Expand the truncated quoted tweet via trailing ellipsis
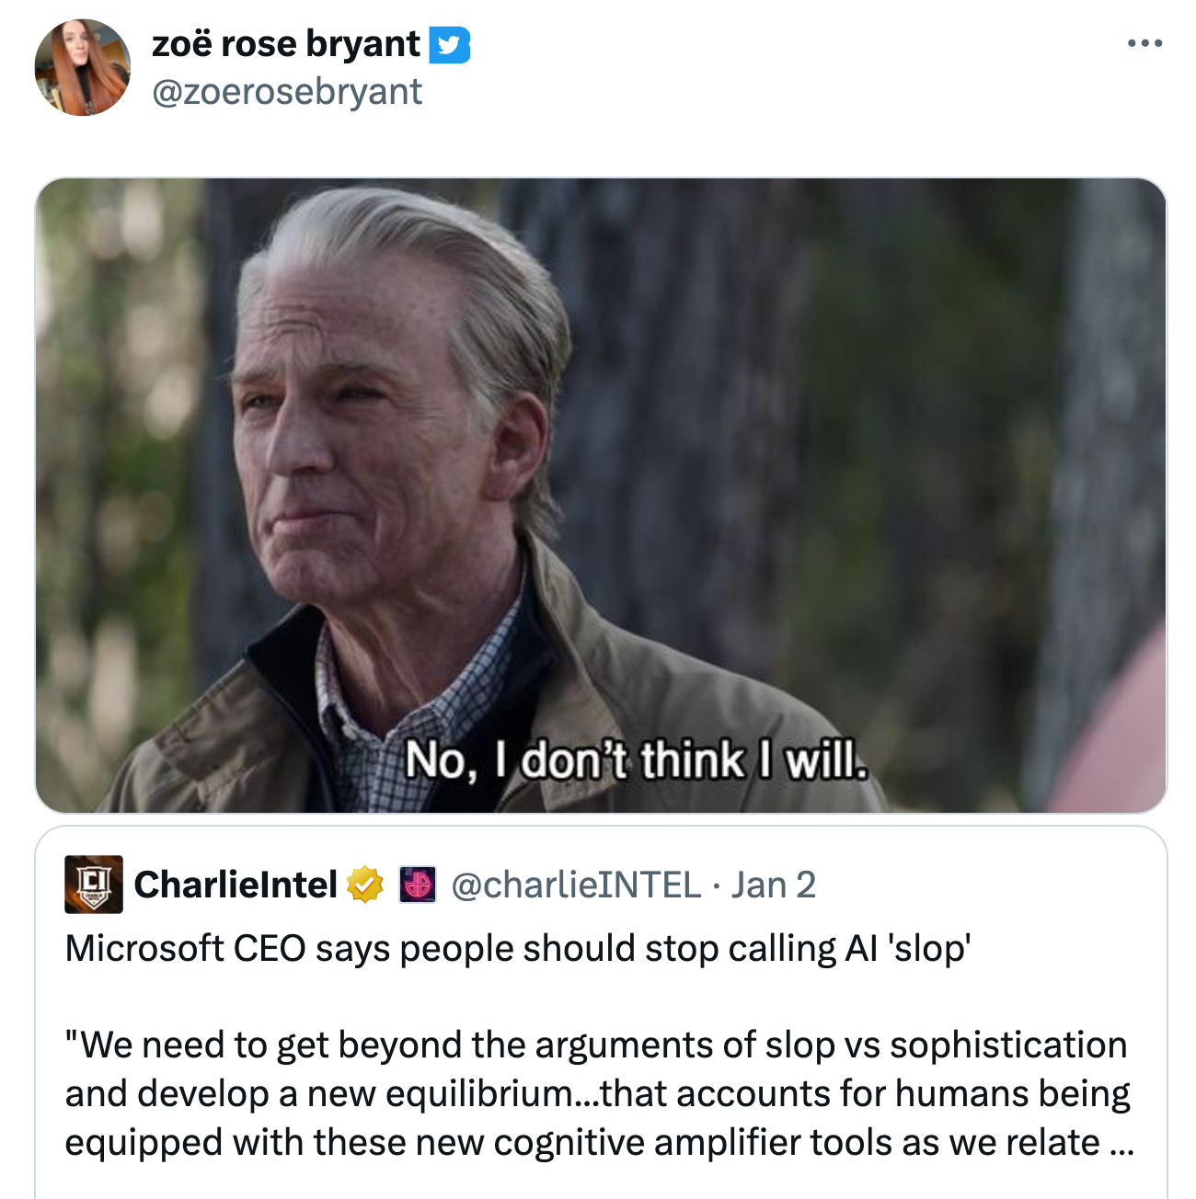The image size is (1196, 1199). tap(1121, 1145)
